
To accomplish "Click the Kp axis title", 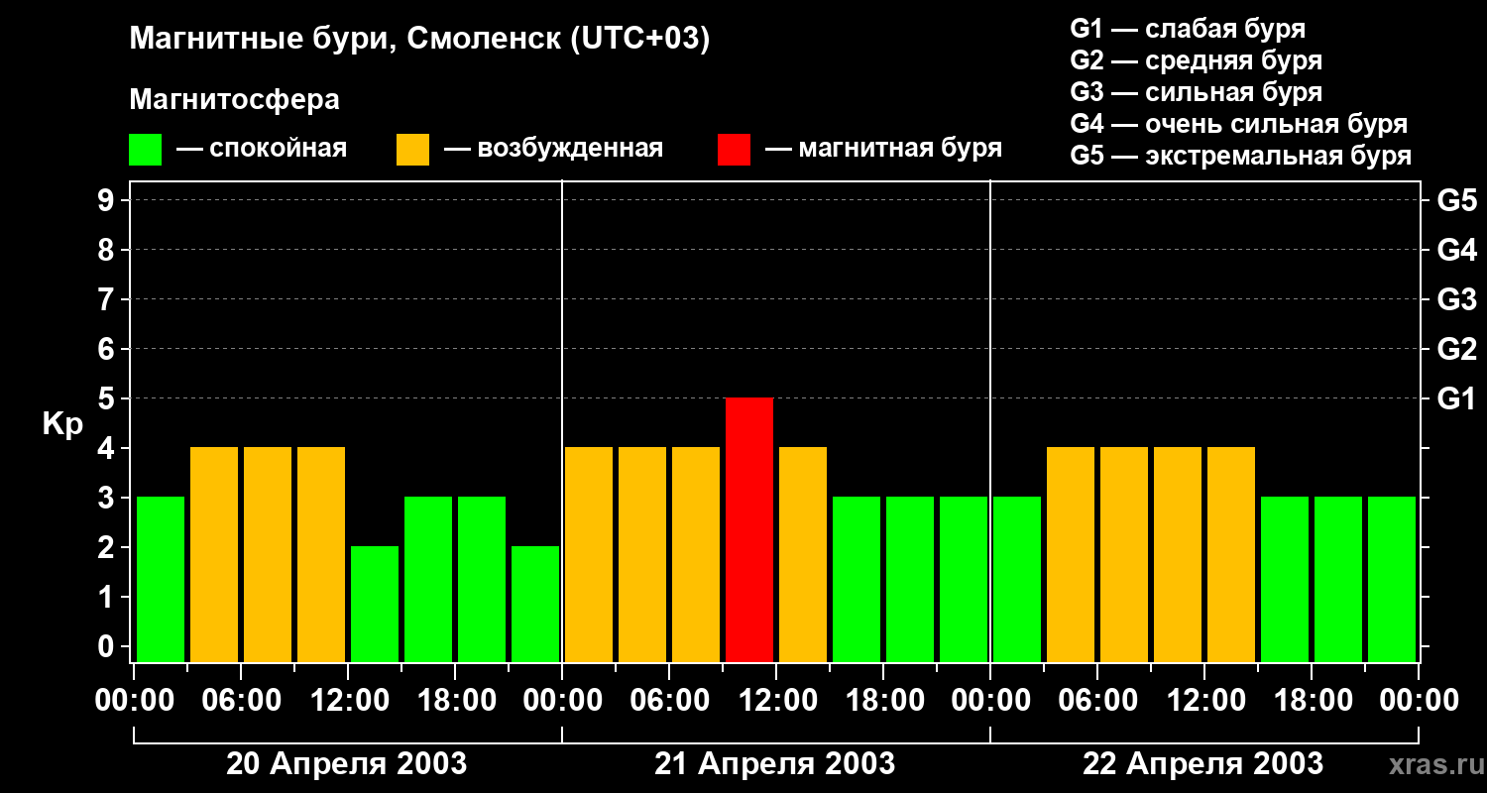I will [62, 424].
